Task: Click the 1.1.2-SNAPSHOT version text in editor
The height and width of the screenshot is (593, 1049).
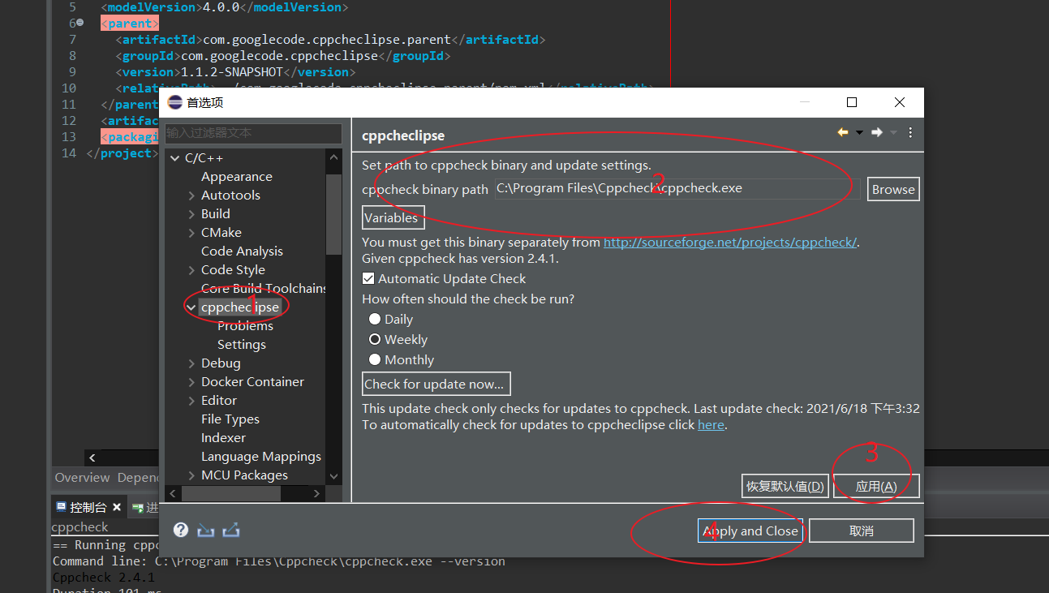Action: (231, 72)
